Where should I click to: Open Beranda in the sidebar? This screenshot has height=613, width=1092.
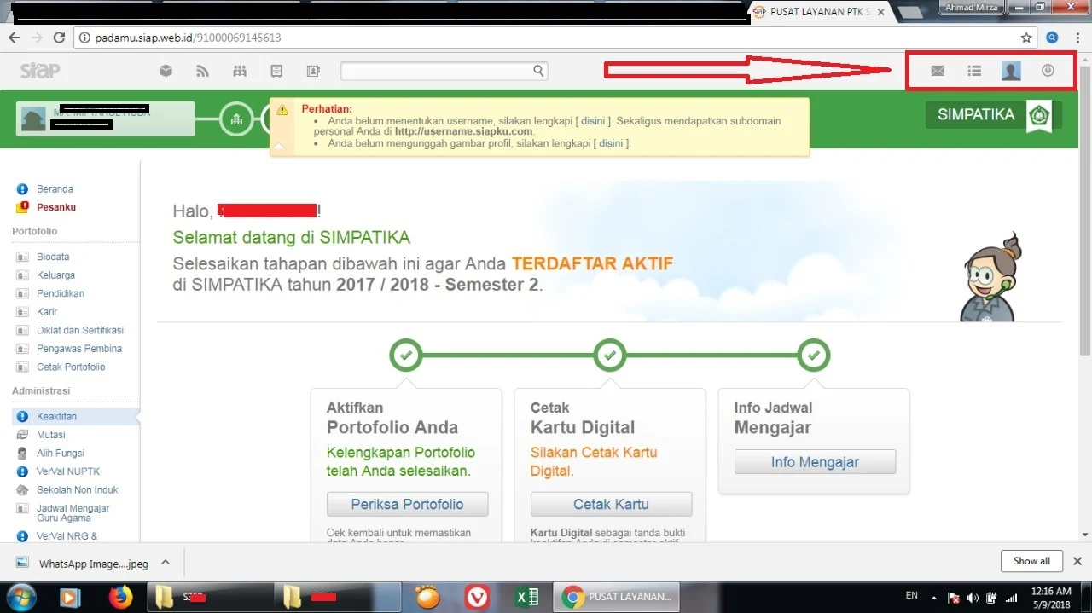[x=55, y=189]
